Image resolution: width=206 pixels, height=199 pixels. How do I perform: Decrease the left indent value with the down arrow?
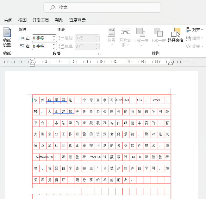54,40
